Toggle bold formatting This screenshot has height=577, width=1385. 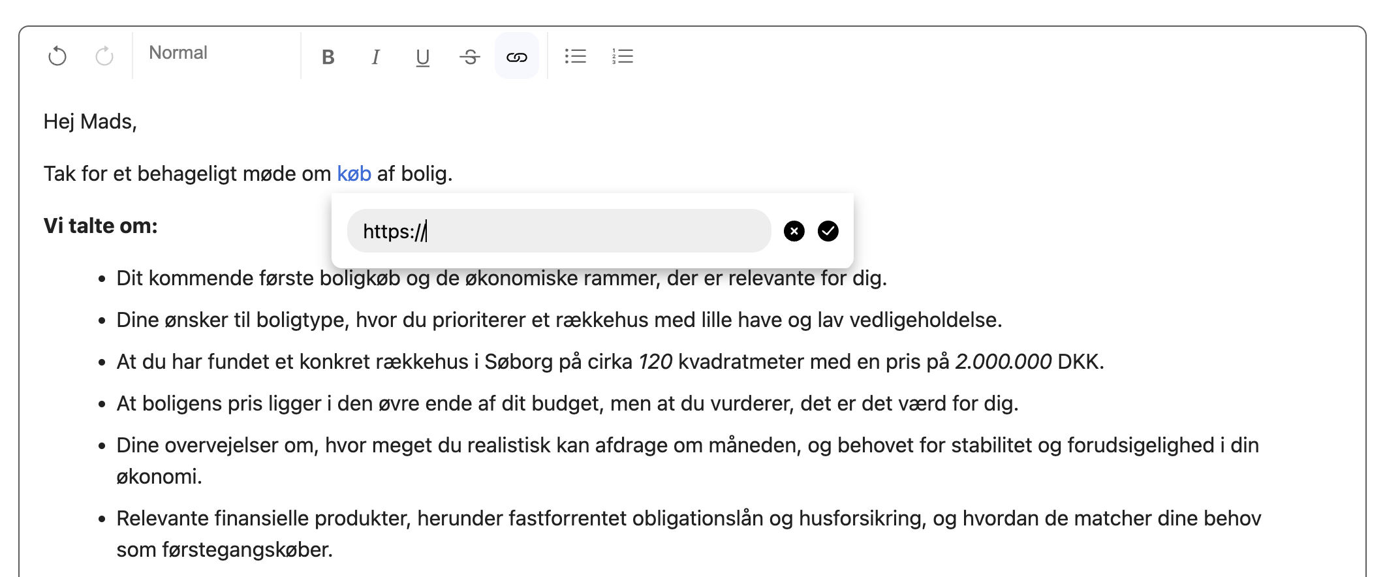pyautogui.click(x=328, y=57)
